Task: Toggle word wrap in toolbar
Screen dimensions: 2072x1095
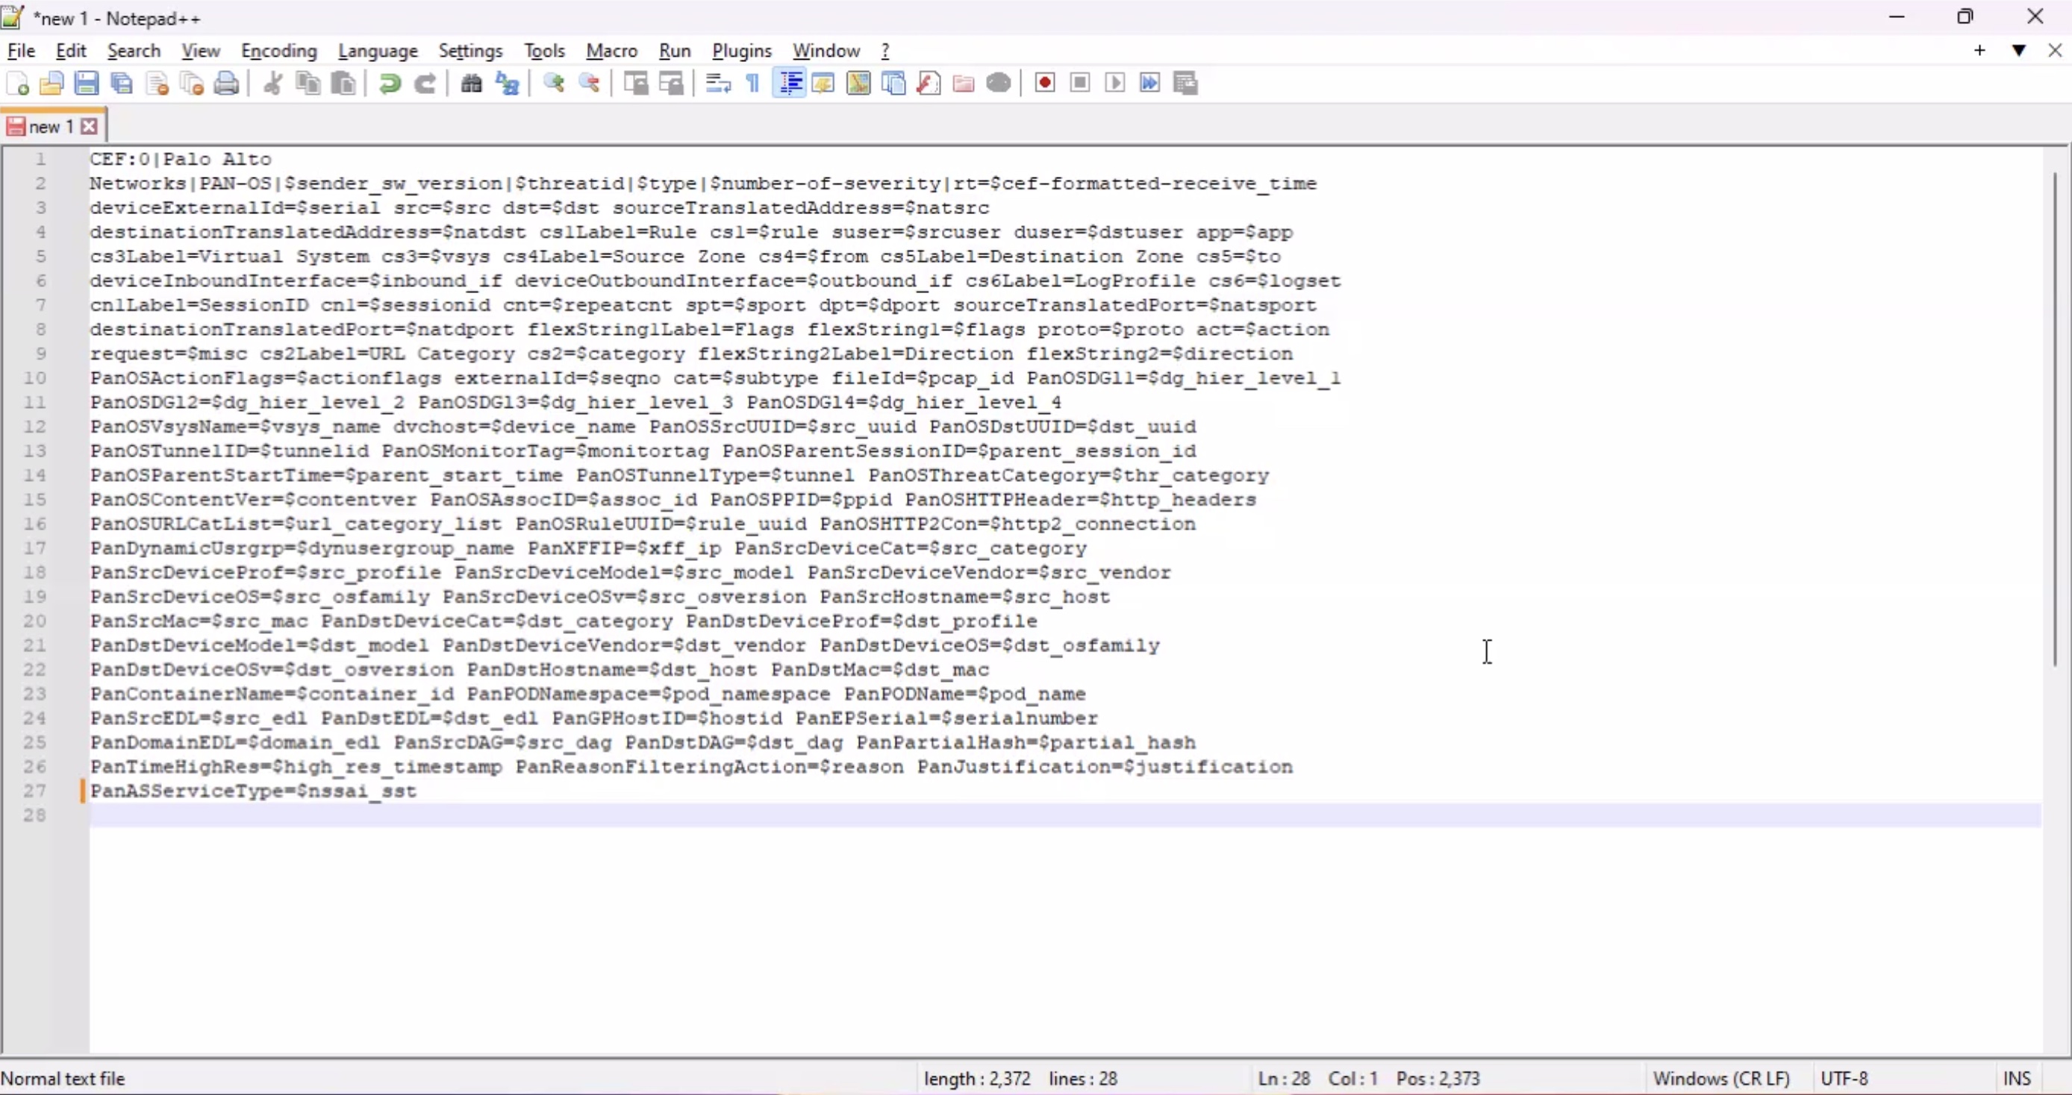Action: pos(717,83)
